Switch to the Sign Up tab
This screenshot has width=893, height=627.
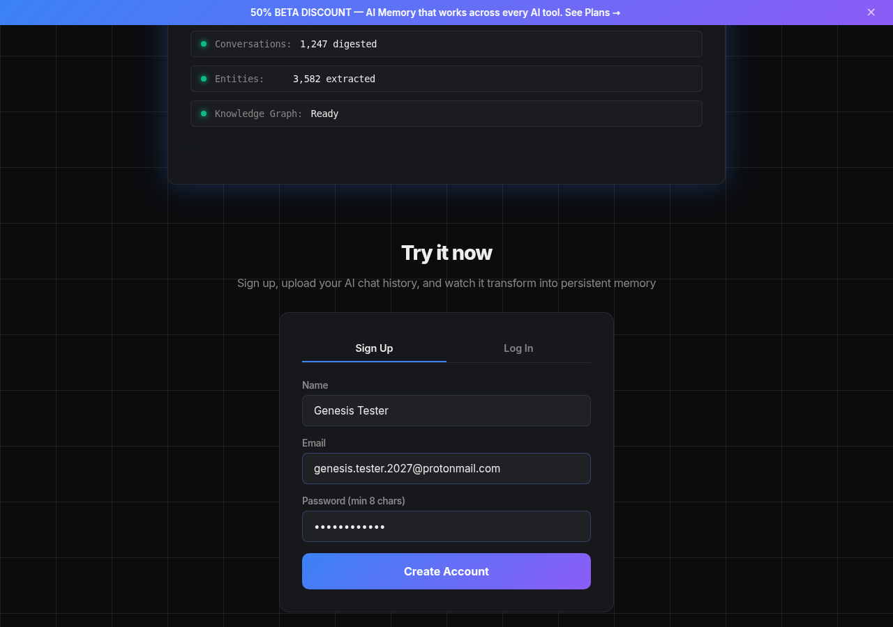374,348
